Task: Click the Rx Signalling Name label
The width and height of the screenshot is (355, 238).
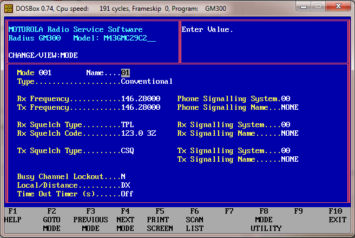Action: tap(216, 134)
